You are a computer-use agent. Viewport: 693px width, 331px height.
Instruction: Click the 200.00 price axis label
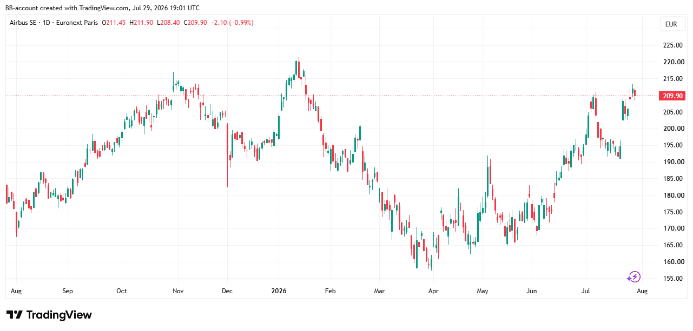coord(674,129)
